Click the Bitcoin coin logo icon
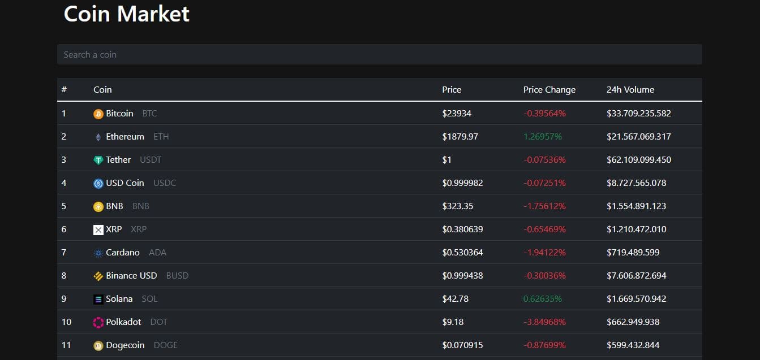Image resolution: width=760 pixels, height=360 pixels. point(98,114)
